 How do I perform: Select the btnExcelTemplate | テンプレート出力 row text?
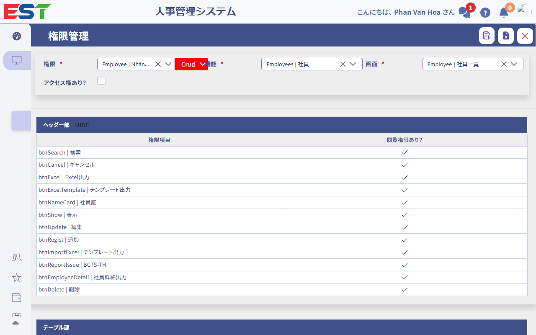[85, 190]
